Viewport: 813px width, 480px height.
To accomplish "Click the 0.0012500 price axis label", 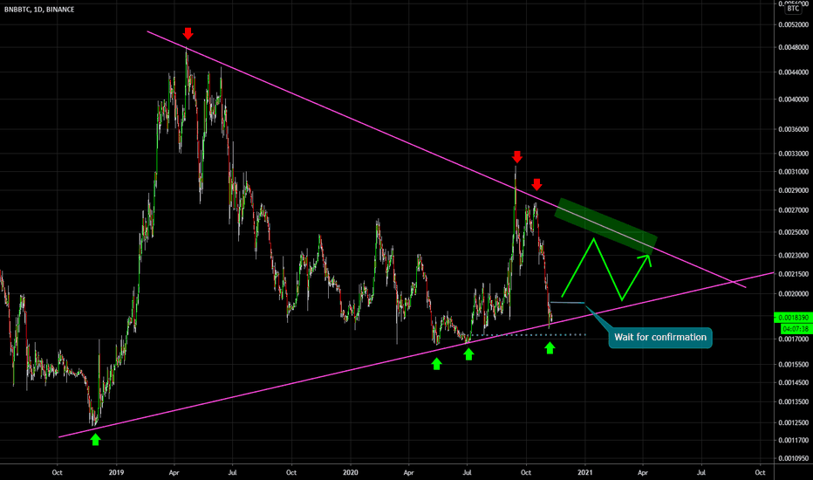I will [793, 422].
